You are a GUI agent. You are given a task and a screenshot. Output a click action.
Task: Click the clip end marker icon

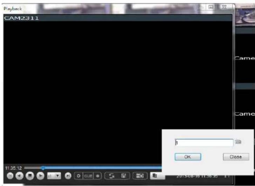[98, 176]
